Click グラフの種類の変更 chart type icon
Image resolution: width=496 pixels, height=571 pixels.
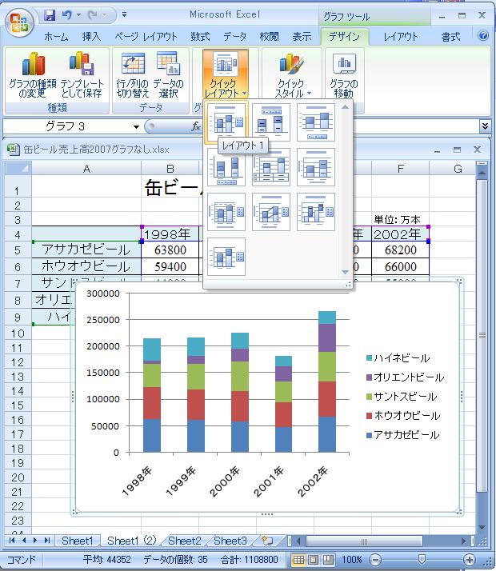pos(33,75)
